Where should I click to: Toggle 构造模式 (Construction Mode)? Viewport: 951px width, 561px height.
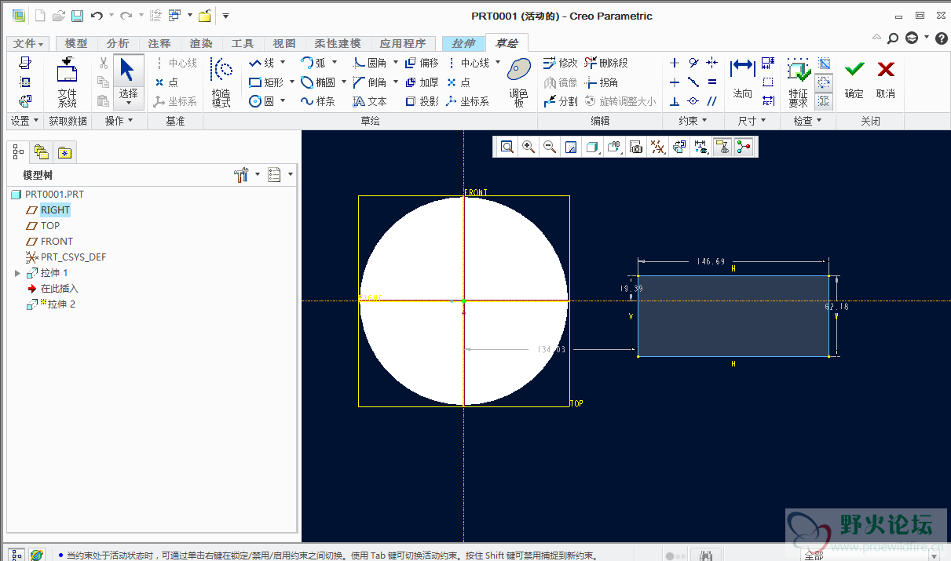[221, 82]
